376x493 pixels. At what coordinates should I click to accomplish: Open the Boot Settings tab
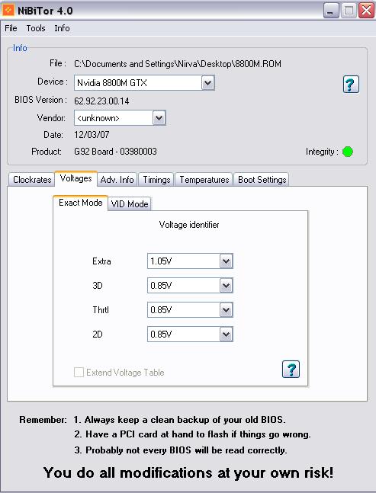click(262, 180)
